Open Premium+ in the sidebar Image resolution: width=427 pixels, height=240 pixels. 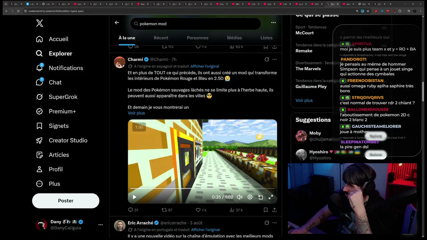[x=56, y=111]
